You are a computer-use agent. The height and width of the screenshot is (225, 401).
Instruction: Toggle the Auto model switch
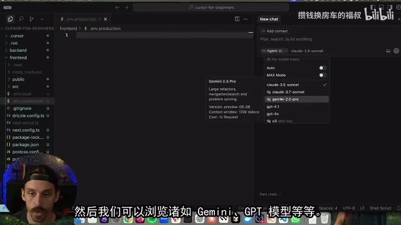[323, 68]
